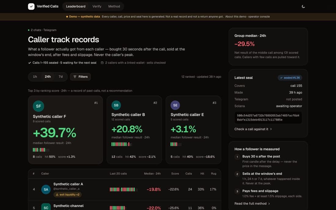The height and width of the screenshot is (210, 336).
Task: Open Synthetic caller B card title
Action: (x=128, y=114)
